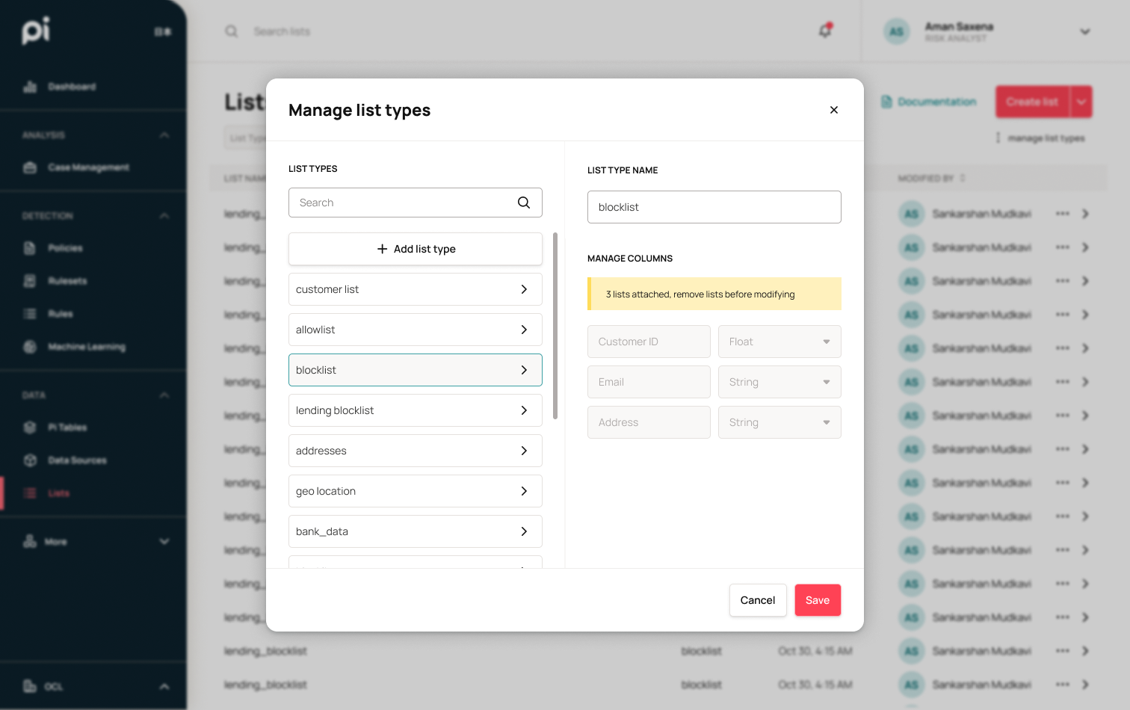Click the Address column field

649,422
